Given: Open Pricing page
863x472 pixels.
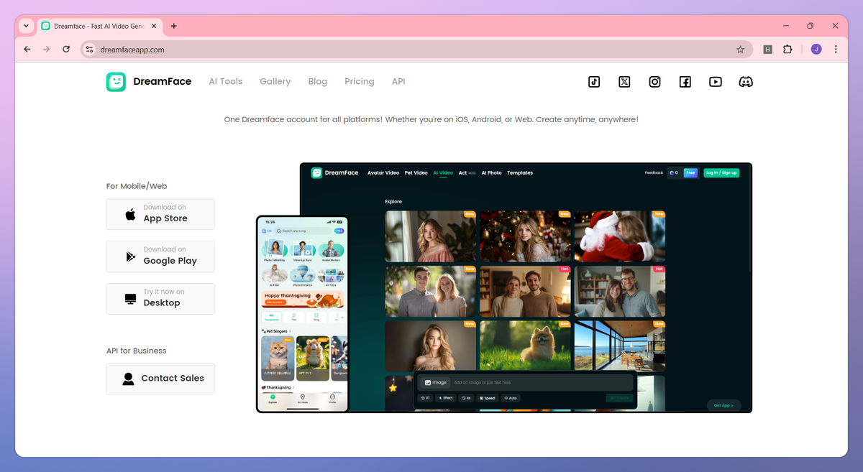Looking at the screenshot, I should point(360,82).
